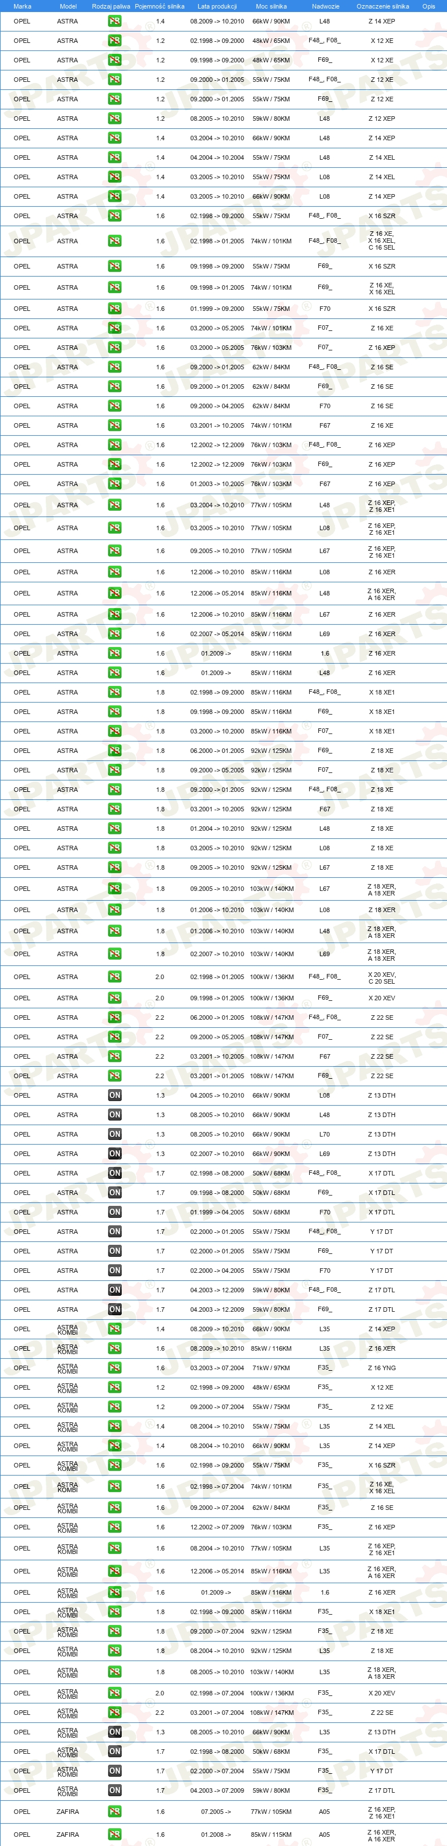The width and height of the screenshot is (447, 1846).
Task: Click the petrol icon in the C 20 SEL row
Action: coord(114,977)
